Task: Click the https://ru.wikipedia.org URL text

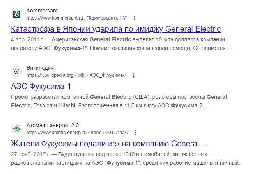Action: tap(50, 75)
